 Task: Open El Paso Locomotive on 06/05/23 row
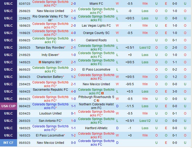pyautogui.click(x=96, y=70)
